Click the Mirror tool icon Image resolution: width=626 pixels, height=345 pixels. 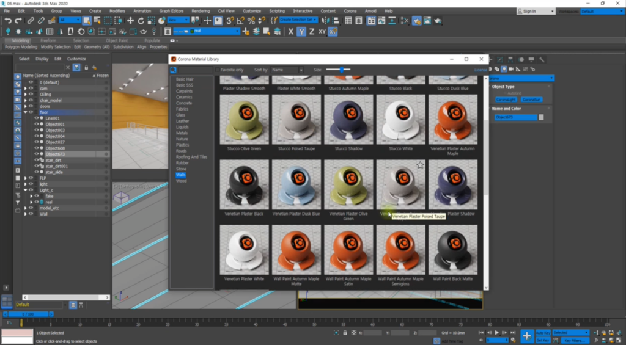[325, 21]
